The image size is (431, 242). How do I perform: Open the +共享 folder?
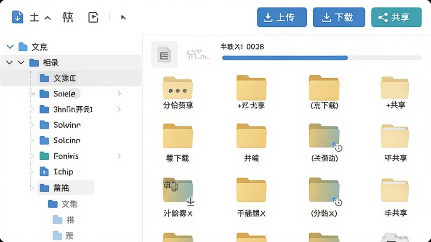(395, 88)
